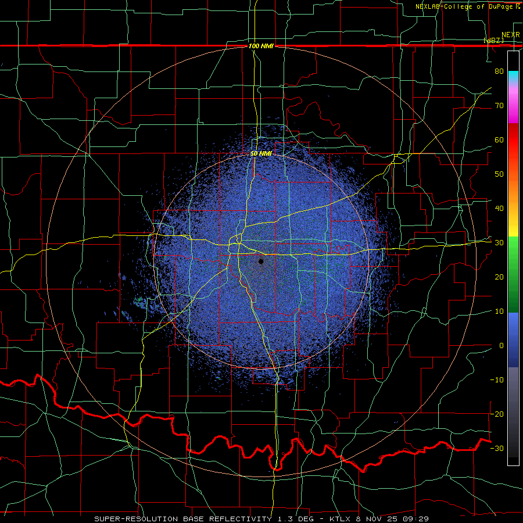Click the 10 value on the dBZ scale

click(x=499, y=311)
